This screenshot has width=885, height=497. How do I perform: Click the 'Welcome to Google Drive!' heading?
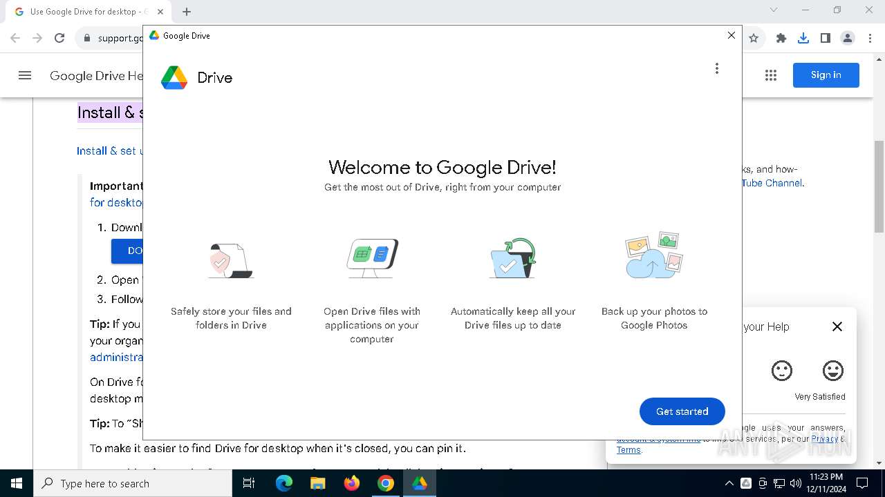[x=442, y=167]
